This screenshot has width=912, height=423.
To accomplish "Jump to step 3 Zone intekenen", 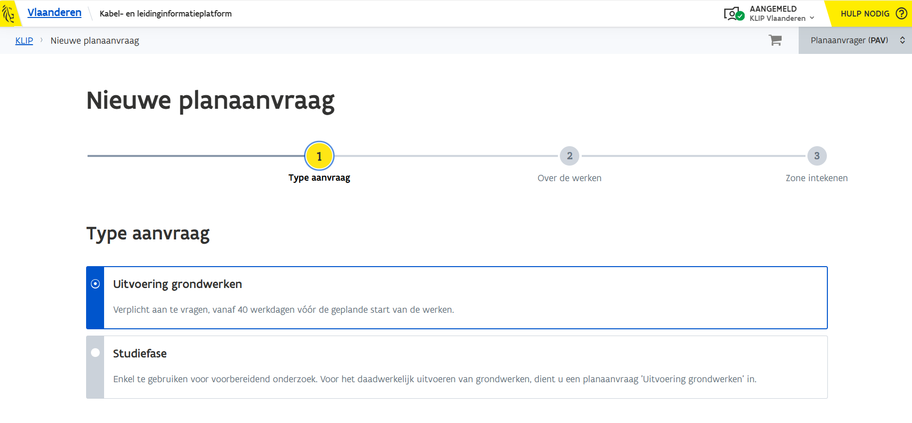I will 817,156.
